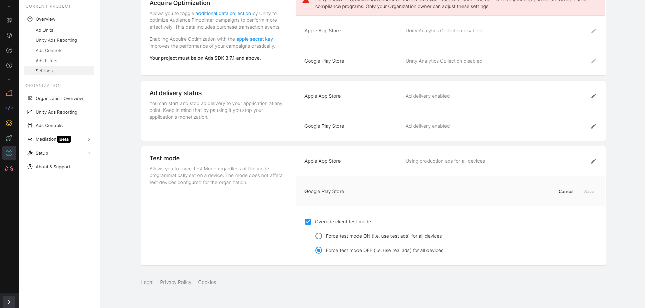
Task: Expand the Mediation submenu chevron
Action: coord(89,139)
